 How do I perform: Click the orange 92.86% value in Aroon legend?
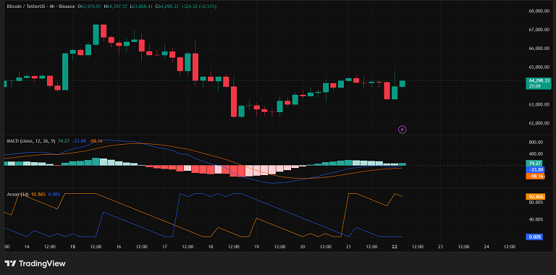click(38, 194)
